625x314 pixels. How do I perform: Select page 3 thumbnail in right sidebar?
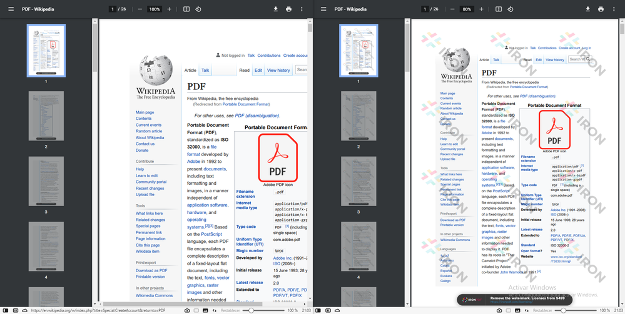(x=358, y=181)
